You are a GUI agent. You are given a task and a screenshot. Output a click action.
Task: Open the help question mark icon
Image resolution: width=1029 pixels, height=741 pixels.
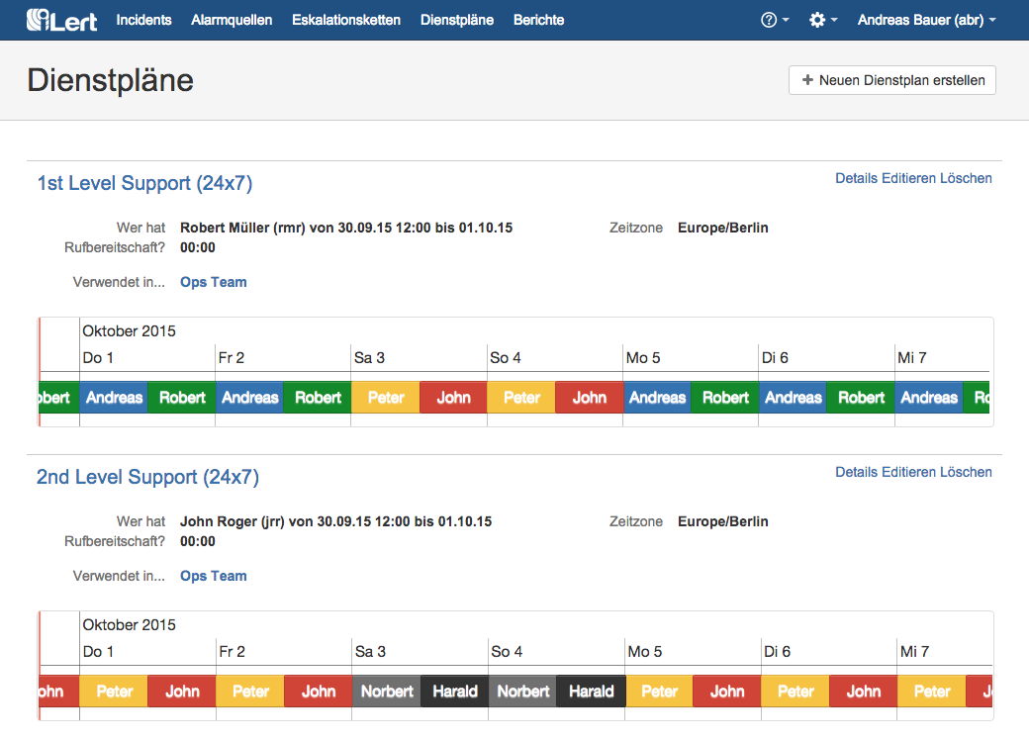770,19
